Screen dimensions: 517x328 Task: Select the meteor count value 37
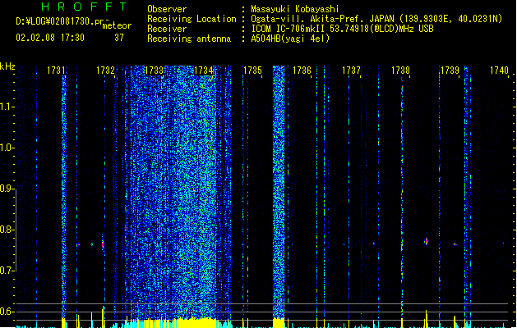click(x=119, y=38)
